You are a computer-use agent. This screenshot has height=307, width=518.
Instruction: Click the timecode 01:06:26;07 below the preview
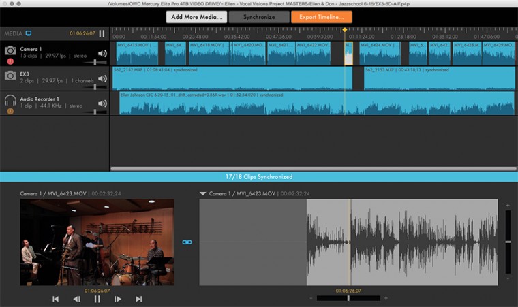[x=97, y=291]
